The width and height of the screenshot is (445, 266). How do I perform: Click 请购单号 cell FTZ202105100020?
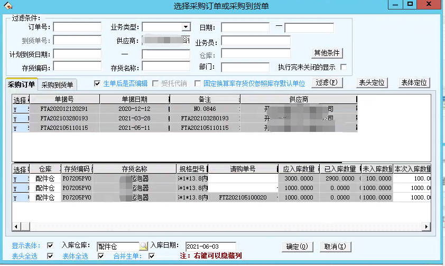click(243, 197)
